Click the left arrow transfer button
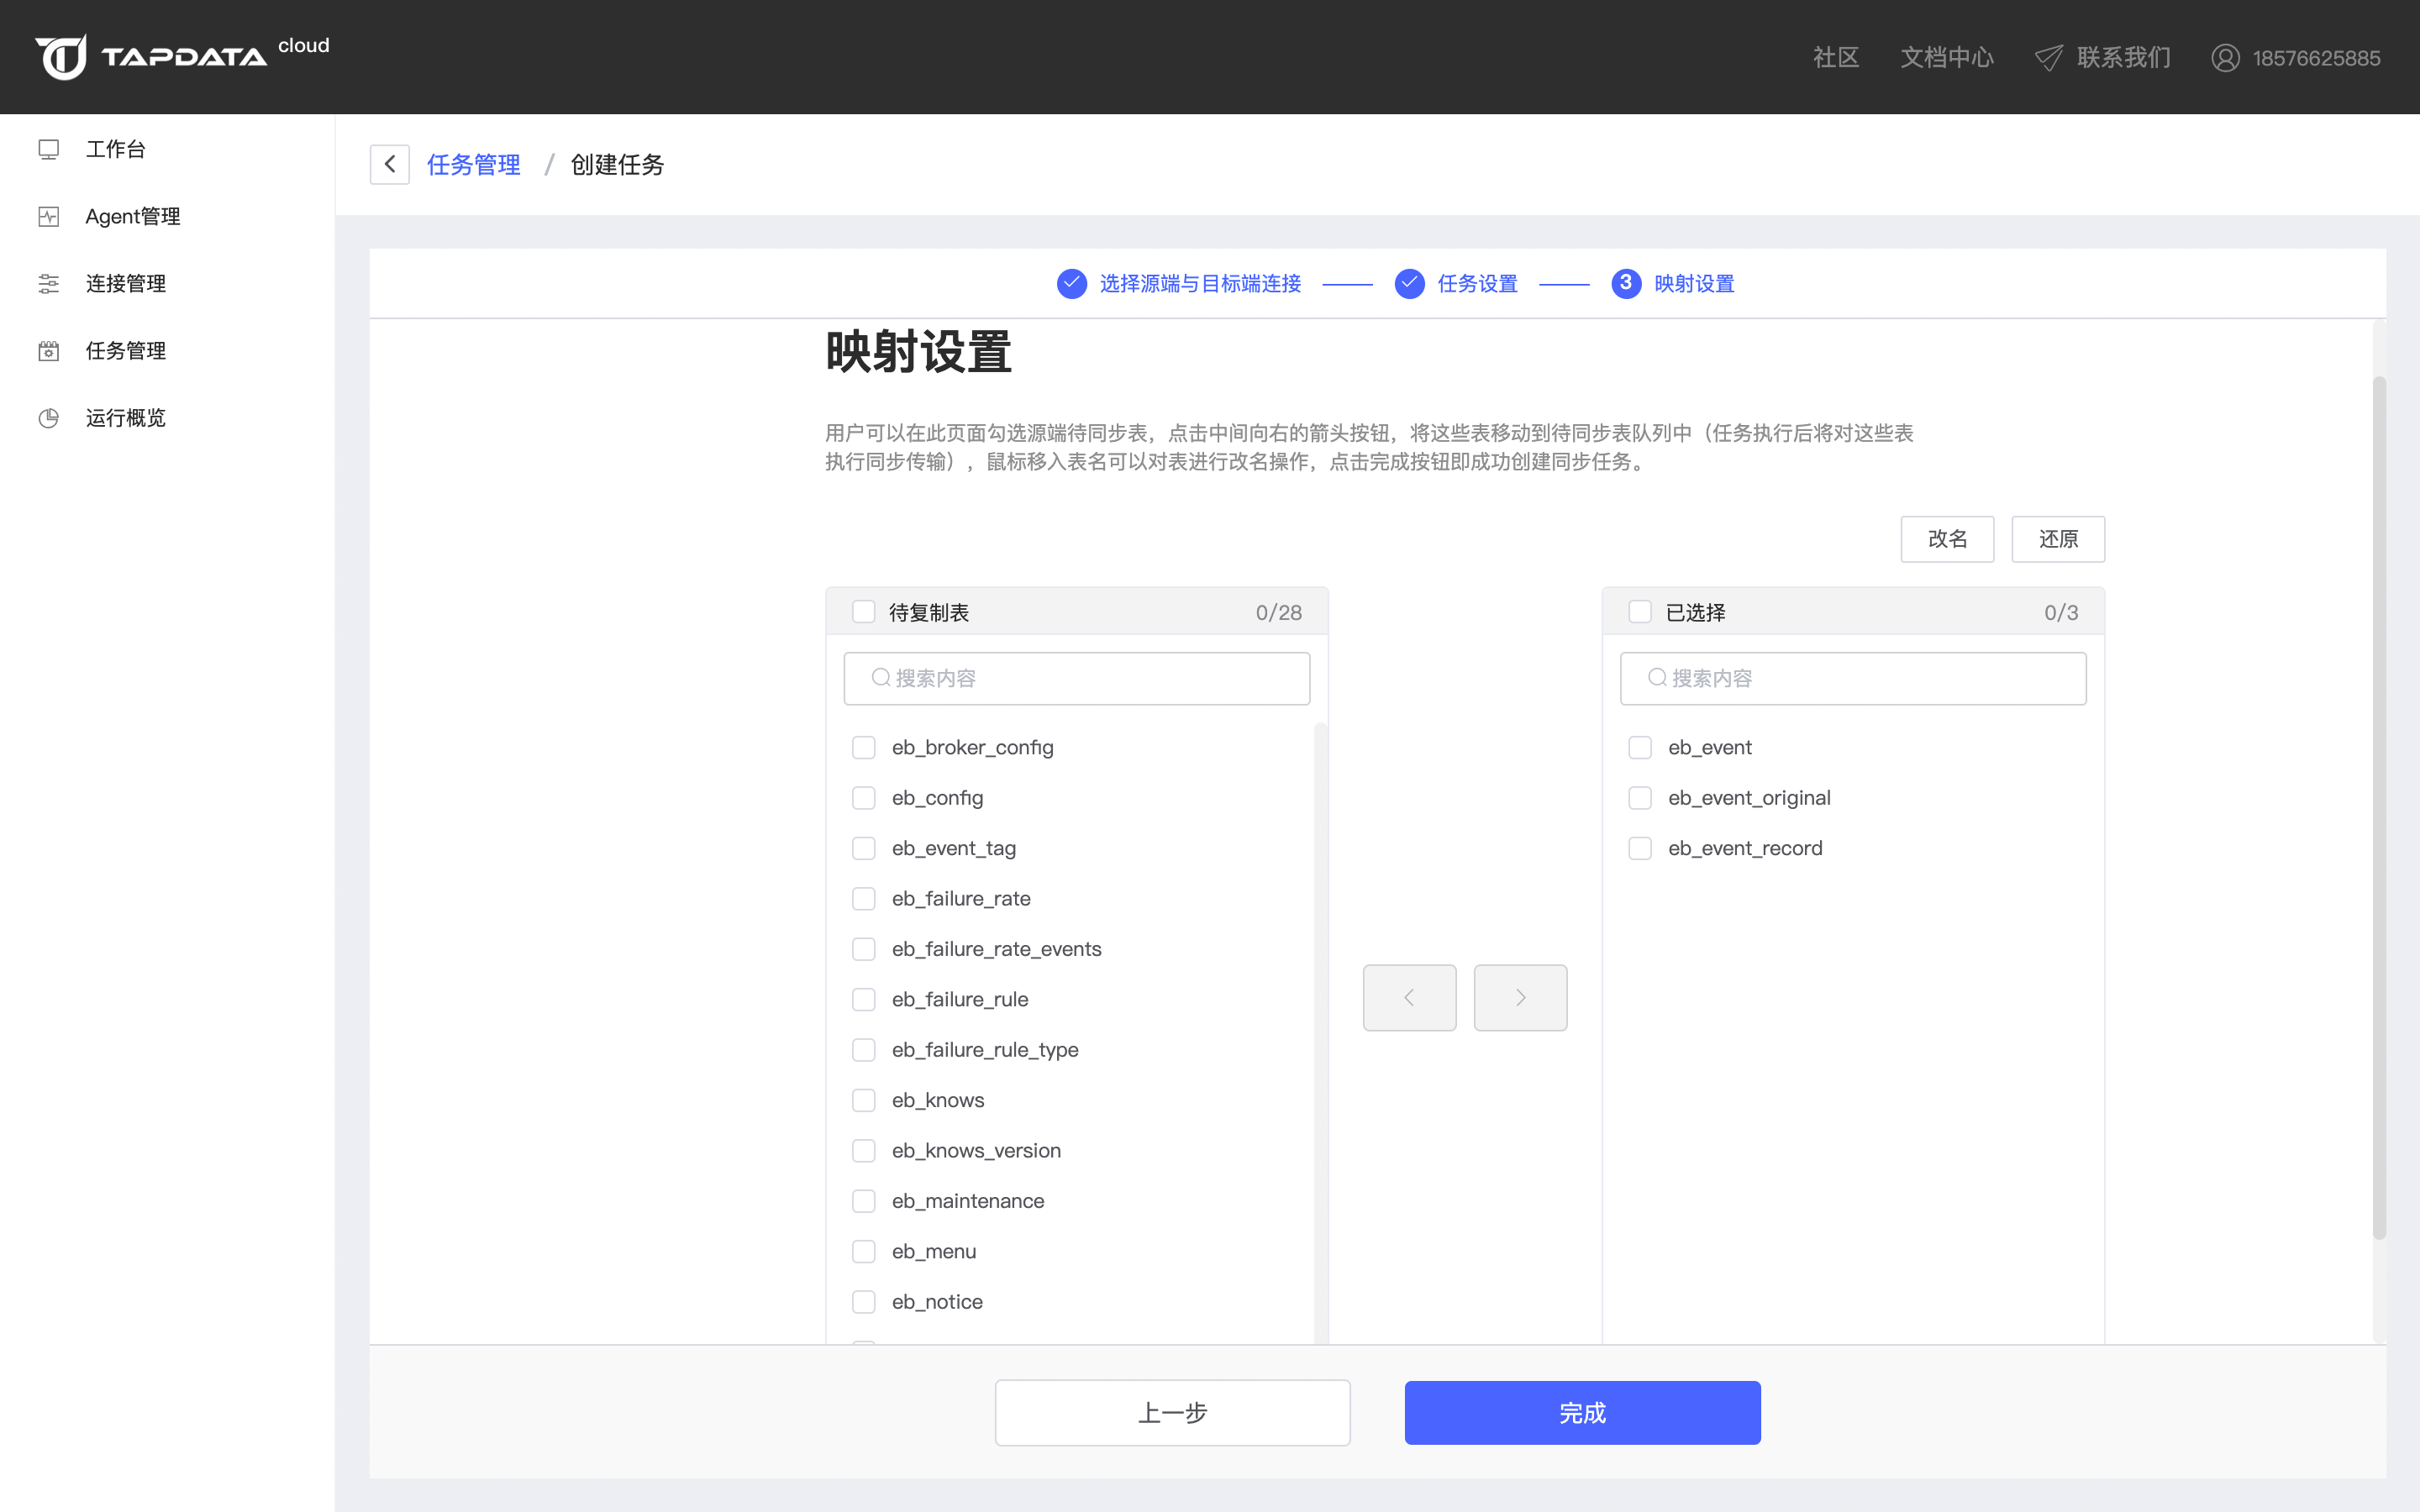This screenshot has height=1512, width=2420. [1409, 997]
